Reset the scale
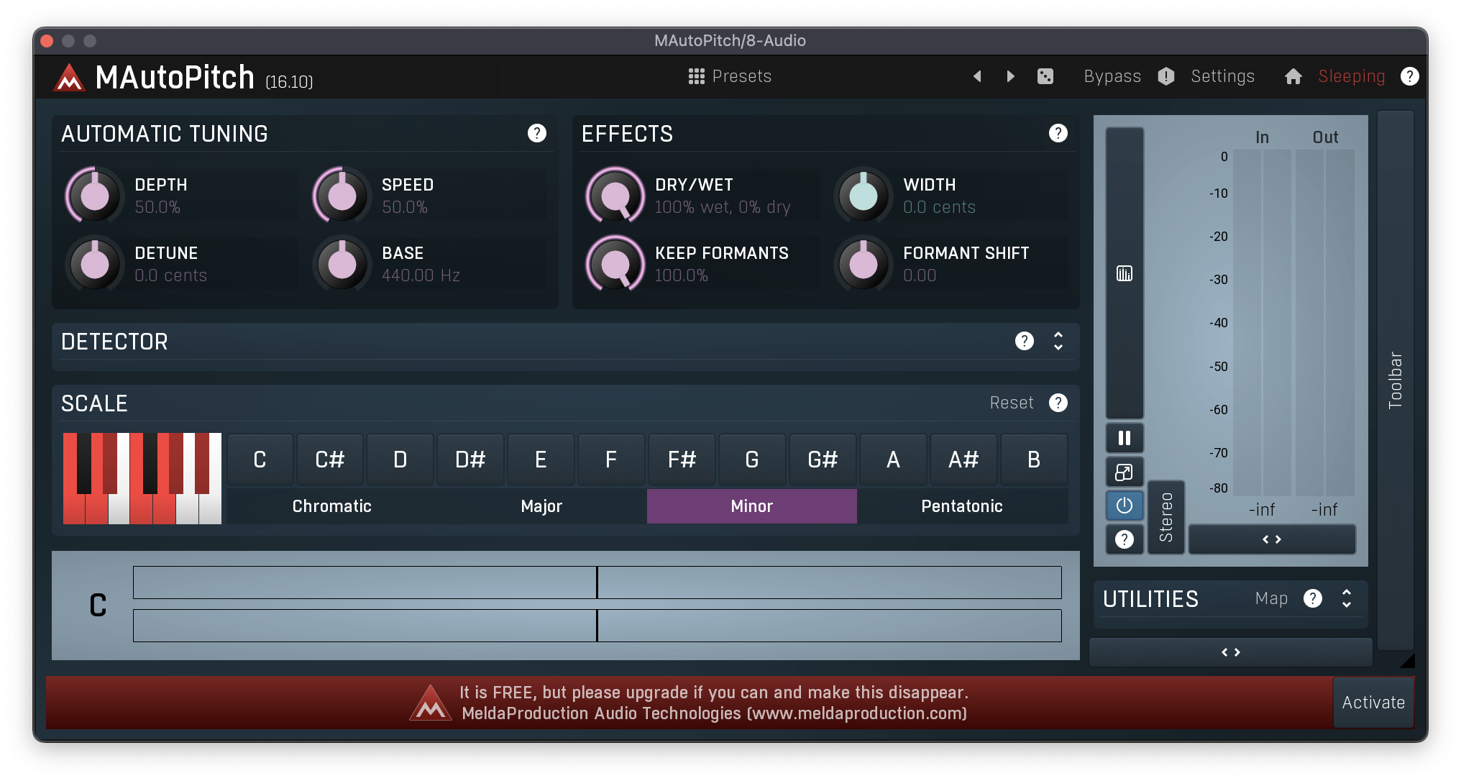Image resolution: width=1461 pixels, height=781 pixels. [x=1012, y=403]
